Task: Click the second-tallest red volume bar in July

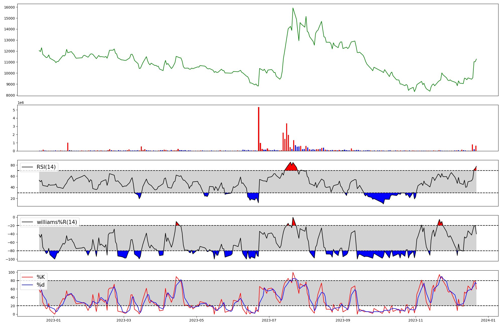Action: coord(287,137)
